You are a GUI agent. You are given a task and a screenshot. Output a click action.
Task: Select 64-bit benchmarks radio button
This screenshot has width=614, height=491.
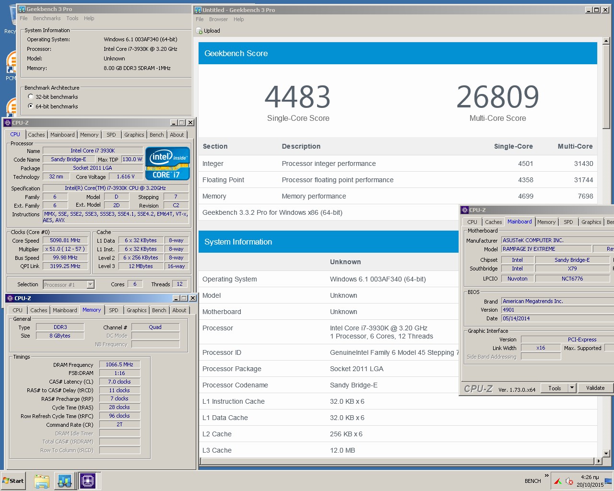click(x=31, y=106)
